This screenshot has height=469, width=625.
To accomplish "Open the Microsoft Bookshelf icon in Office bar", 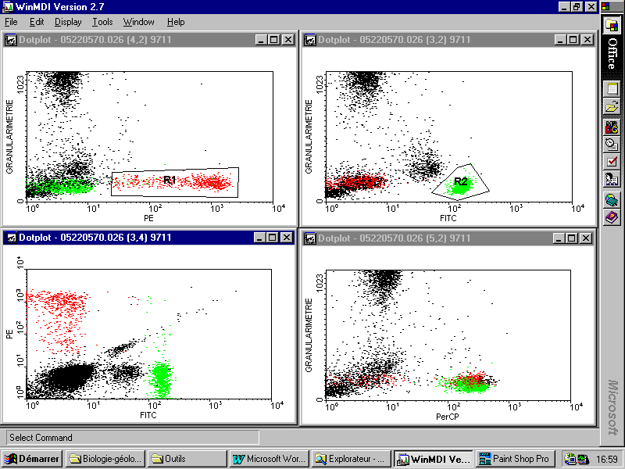I will [x=612, y=127].
